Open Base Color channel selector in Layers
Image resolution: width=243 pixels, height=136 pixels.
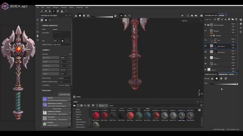209,19
